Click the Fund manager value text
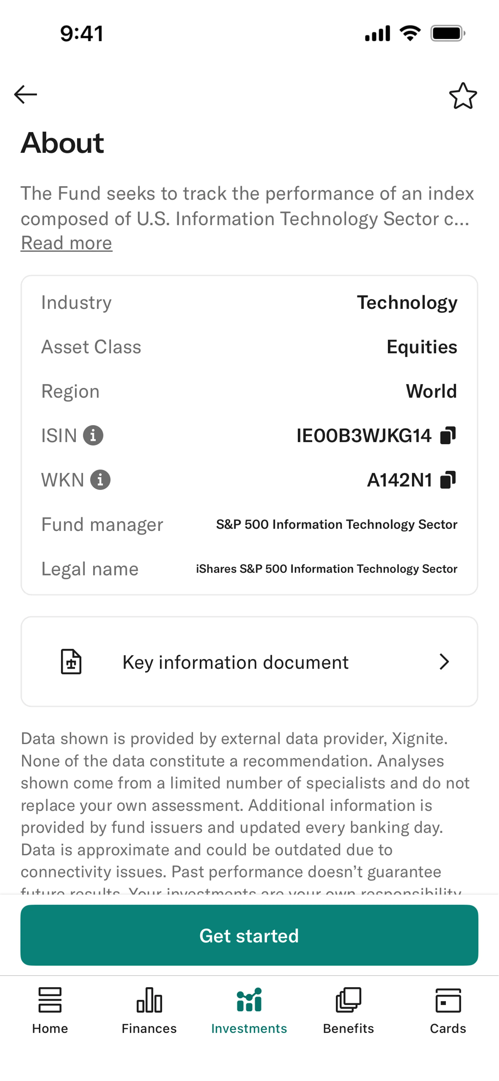The width and height of the screenshot is (499, 1081). [x=337, y=525]
